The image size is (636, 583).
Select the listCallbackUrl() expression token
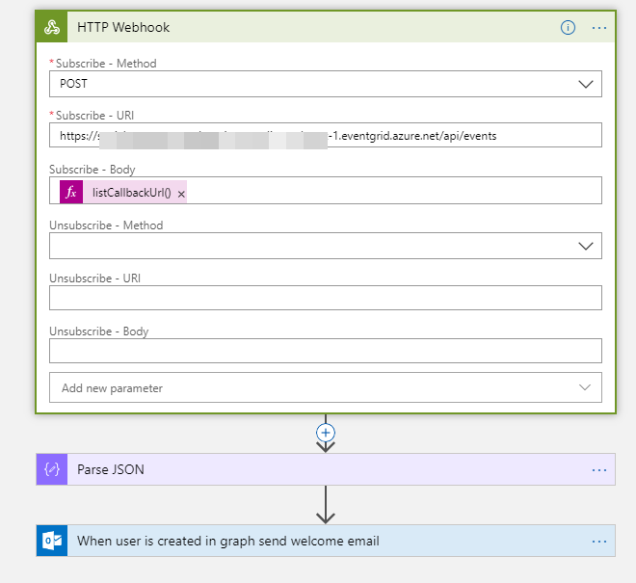(131, 193)
